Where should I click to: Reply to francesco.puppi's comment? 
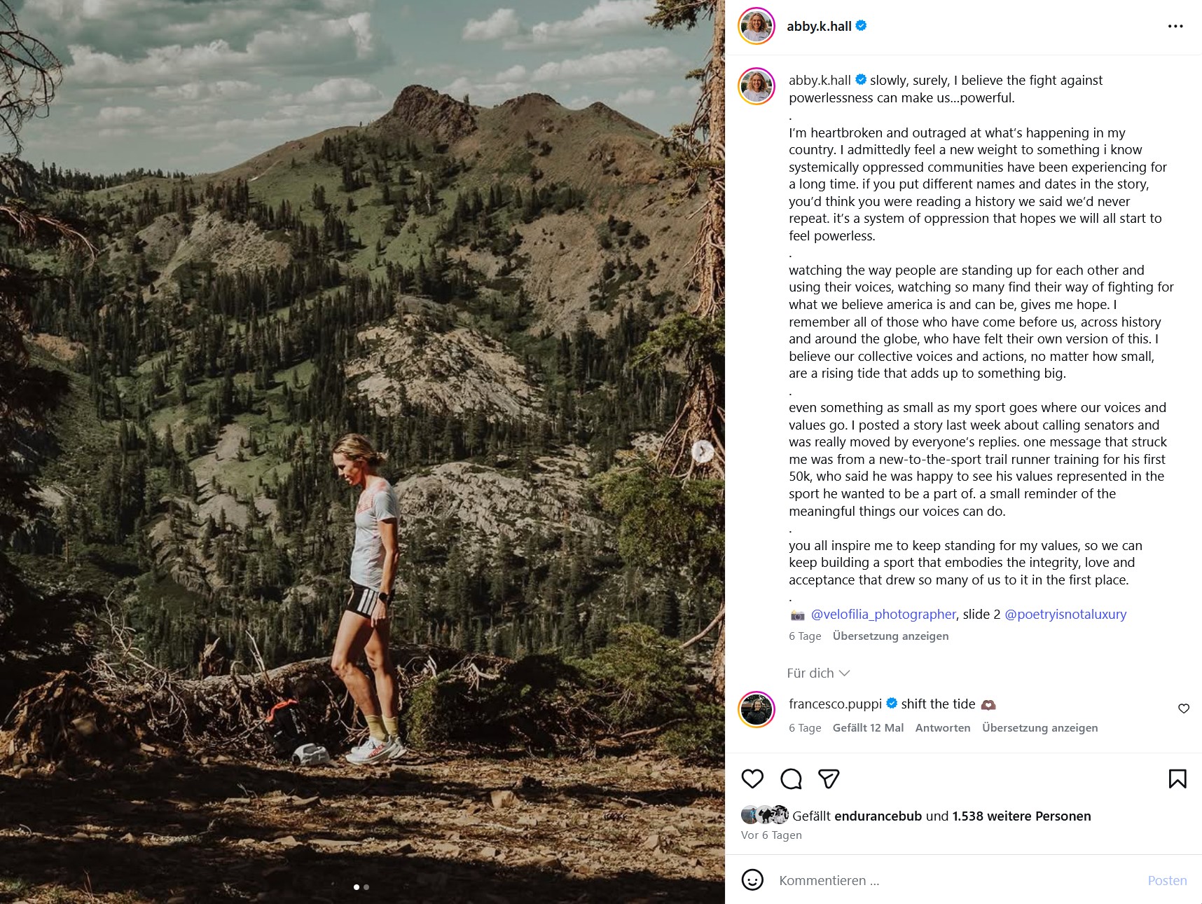click(942, 727)
